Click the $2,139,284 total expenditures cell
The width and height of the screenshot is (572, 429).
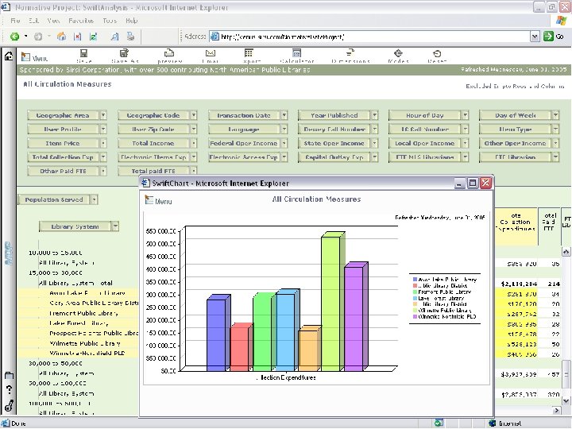(518, 284)
